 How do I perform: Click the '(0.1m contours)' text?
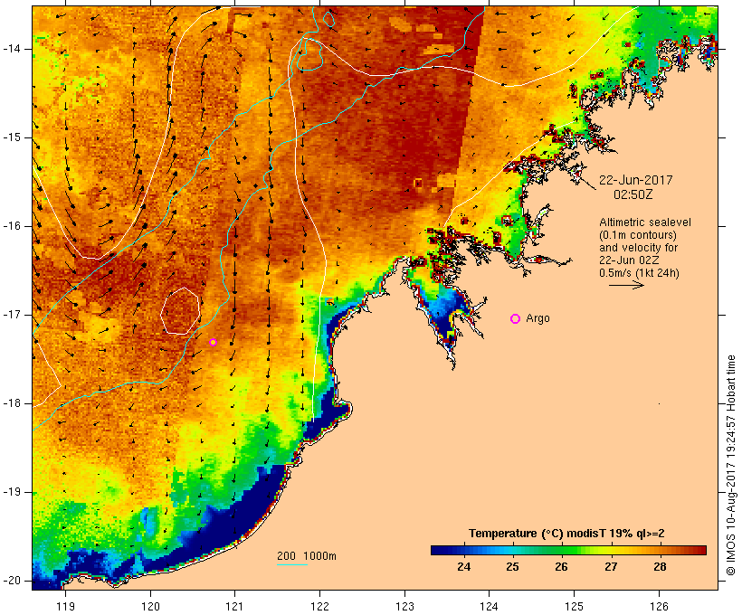pos(638,234)
